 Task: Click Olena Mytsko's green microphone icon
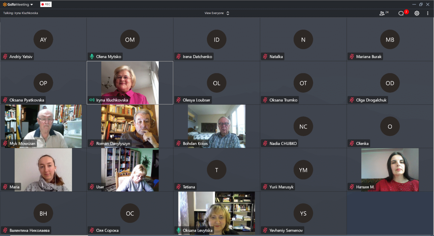point(92,57)
